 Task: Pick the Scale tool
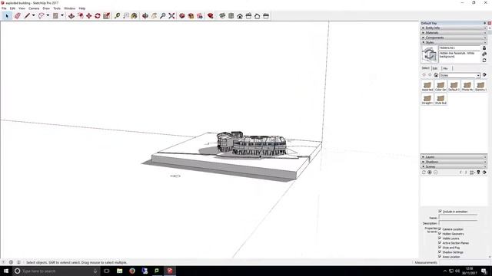pyautogui.click(x=106, y=15)
